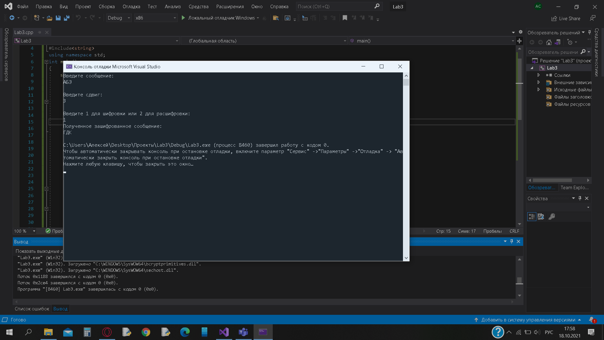Open the x86 platform dropdown

coord(156,18)
